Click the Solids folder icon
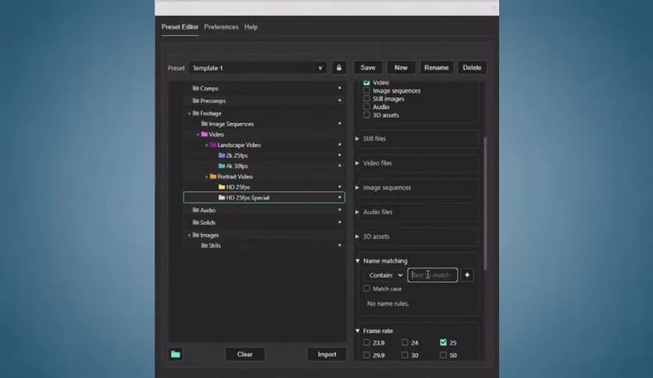This screenshot has width=653, height=378. [195, 223]
